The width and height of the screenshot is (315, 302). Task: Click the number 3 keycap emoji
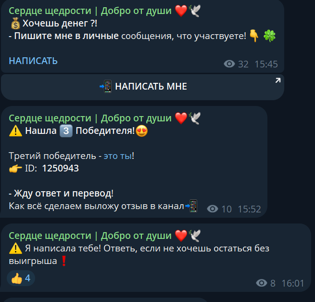pos(66,131)
